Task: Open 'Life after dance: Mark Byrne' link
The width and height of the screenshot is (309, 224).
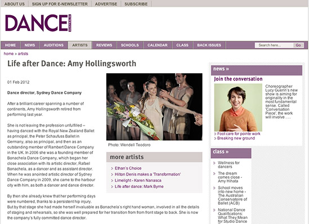Action: tap(139, 186)
